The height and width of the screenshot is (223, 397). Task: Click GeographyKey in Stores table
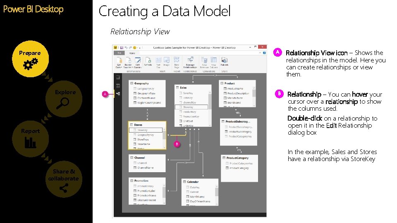pyautogui.click(x=146, y=135)
